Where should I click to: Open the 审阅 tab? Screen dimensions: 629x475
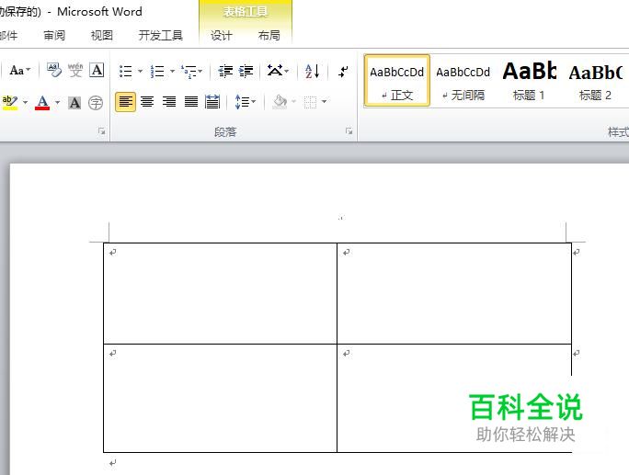click(x=54, y=36)
